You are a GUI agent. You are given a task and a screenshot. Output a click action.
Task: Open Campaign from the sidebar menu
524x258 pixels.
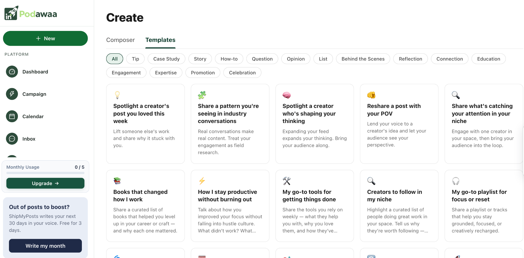tap(34, 94)
